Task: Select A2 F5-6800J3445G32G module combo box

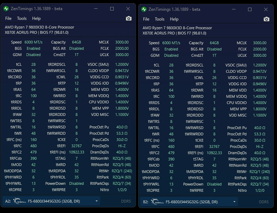Action: pos(51,201)
